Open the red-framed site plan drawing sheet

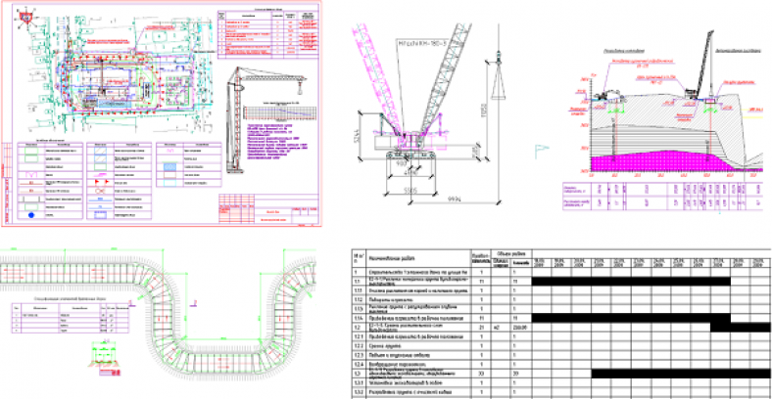[x=162, y=113]
